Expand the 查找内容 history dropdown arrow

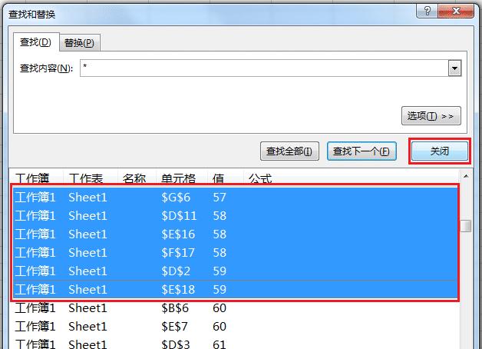pos(454,68)
